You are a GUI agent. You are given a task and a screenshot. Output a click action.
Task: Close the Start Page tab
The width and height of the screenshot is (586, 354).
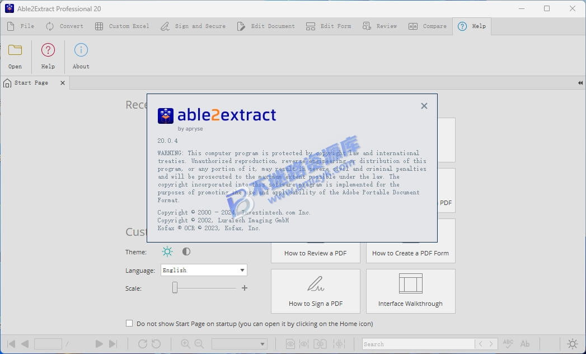[63, 83]
